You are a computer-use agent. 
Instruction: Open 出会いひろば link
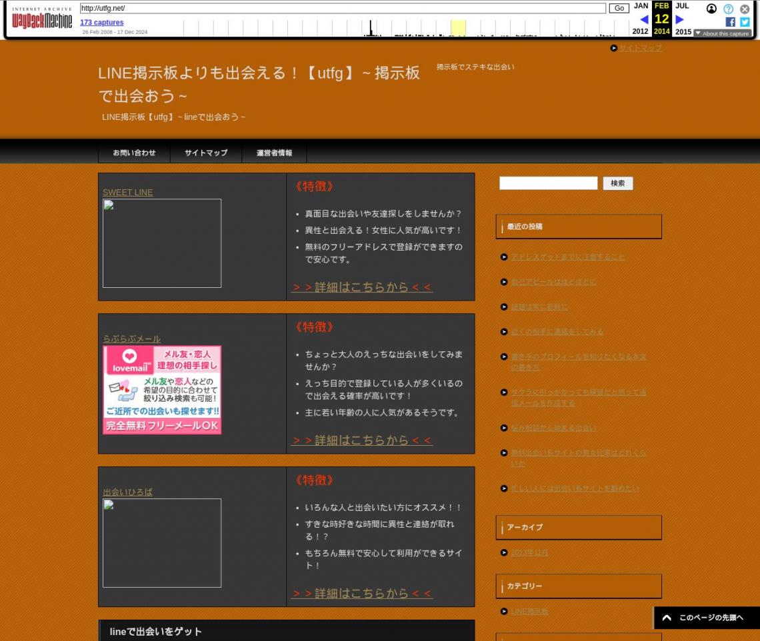point(127,492)
